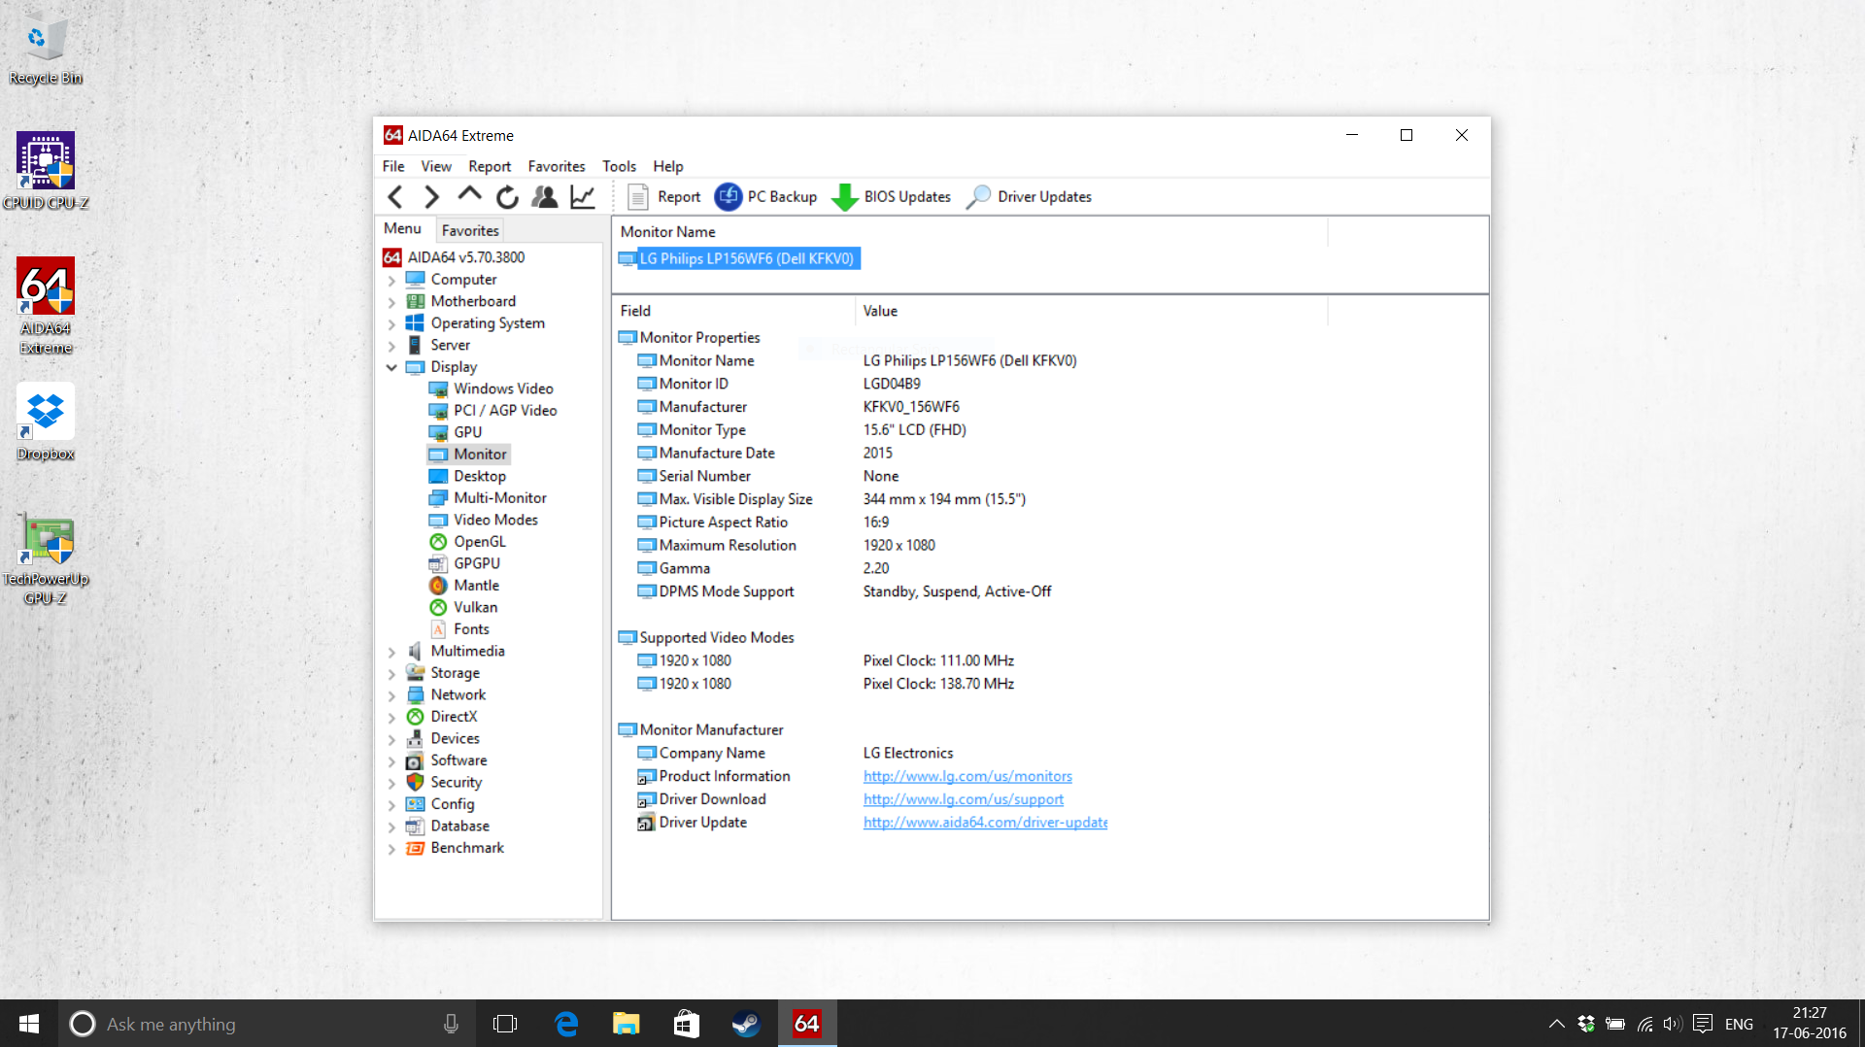Open Microsoft Edge from the taskbar
The width and height of the screenshot is (1865, 1047).
566,1024
